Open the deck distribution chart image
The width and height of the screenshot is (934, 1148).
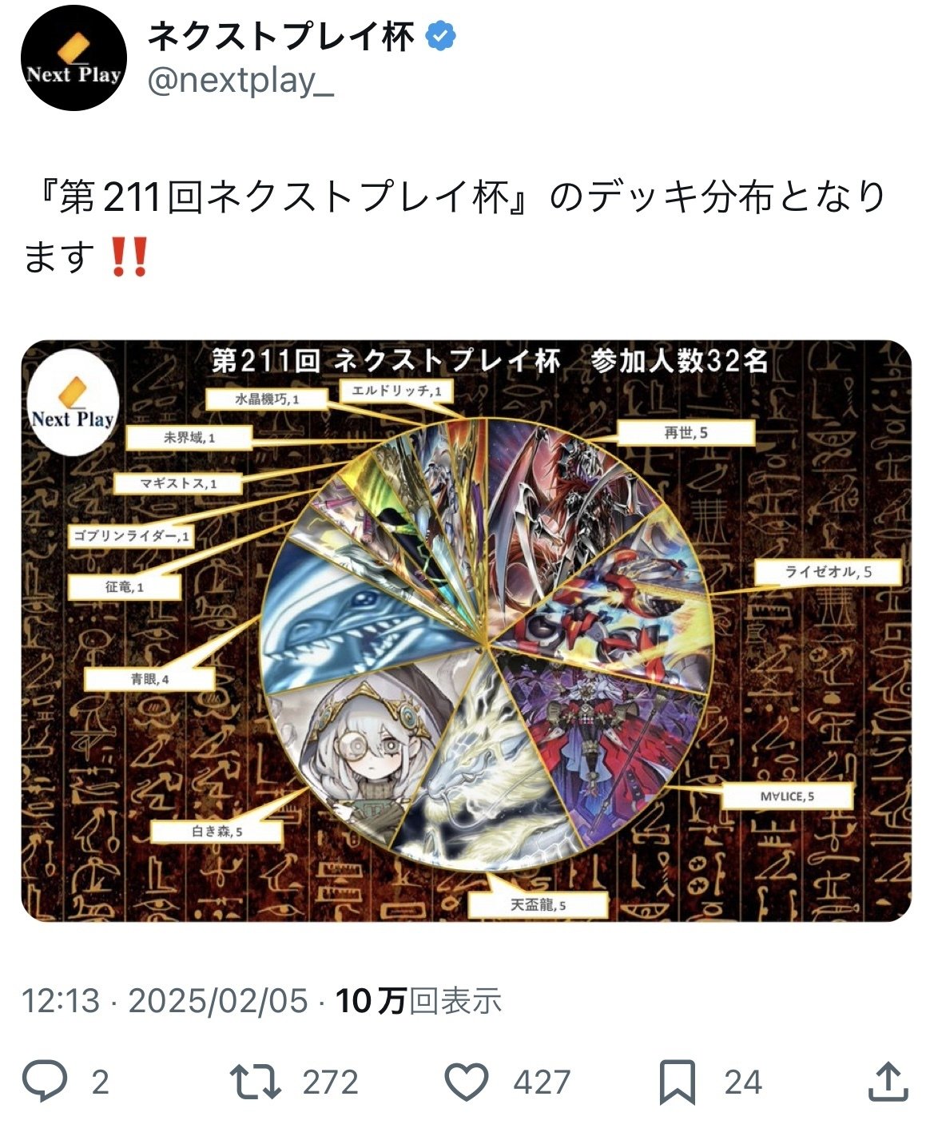[466, 630]
